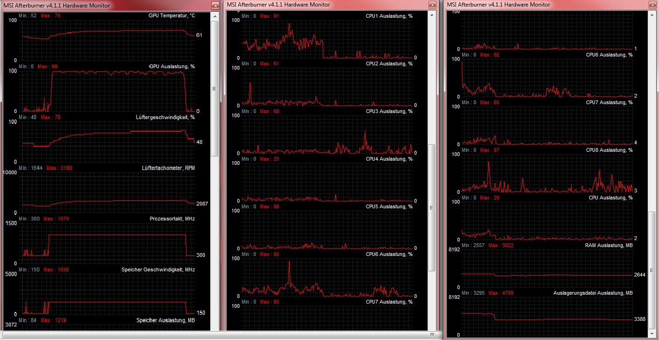Click the 'Speicher Auslastung, MB' graph label
Viewport: 659px width, 340px height.
pos(165,321)
